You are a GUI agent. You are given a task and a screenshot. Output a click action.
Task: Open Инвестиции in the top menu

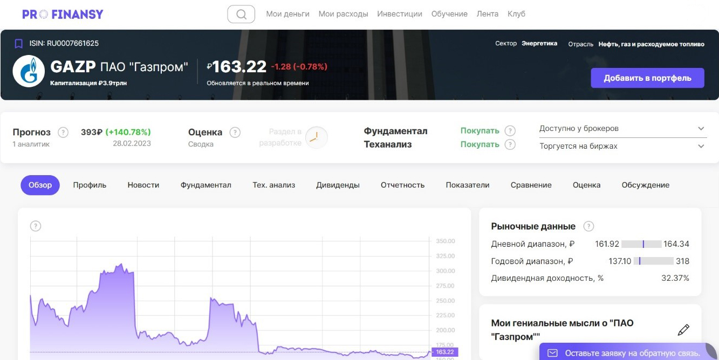[400, 14]
